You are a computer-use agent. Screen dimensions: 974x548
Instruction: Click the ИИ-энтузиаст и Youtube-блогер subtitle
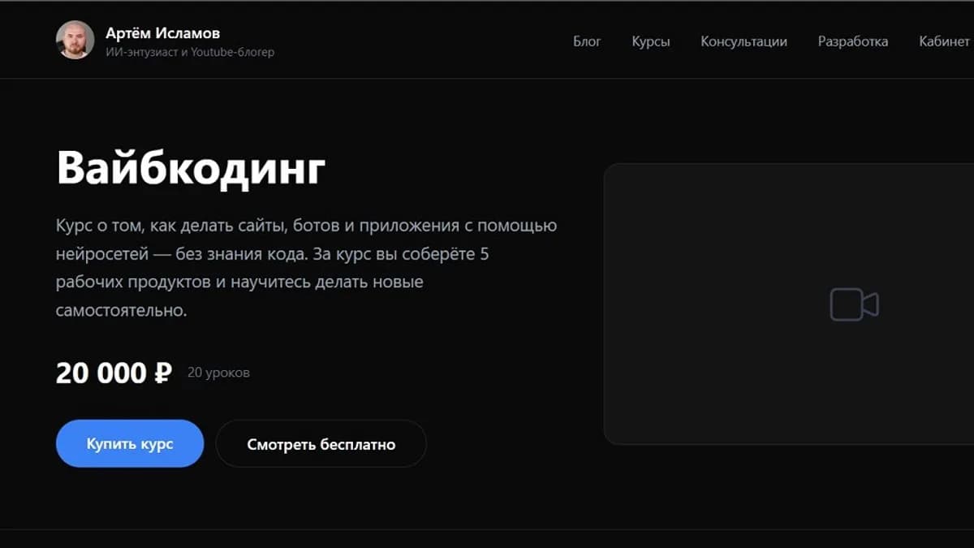[190, 52]
